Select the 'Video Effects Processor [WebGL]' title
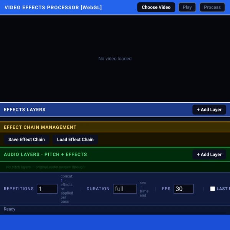Screen dimensions: 230x230 coord(53,7)
